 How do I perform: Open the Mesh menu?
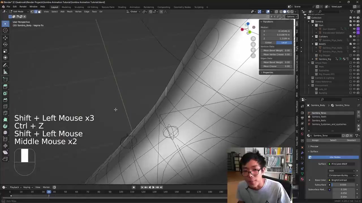[70, 12]
